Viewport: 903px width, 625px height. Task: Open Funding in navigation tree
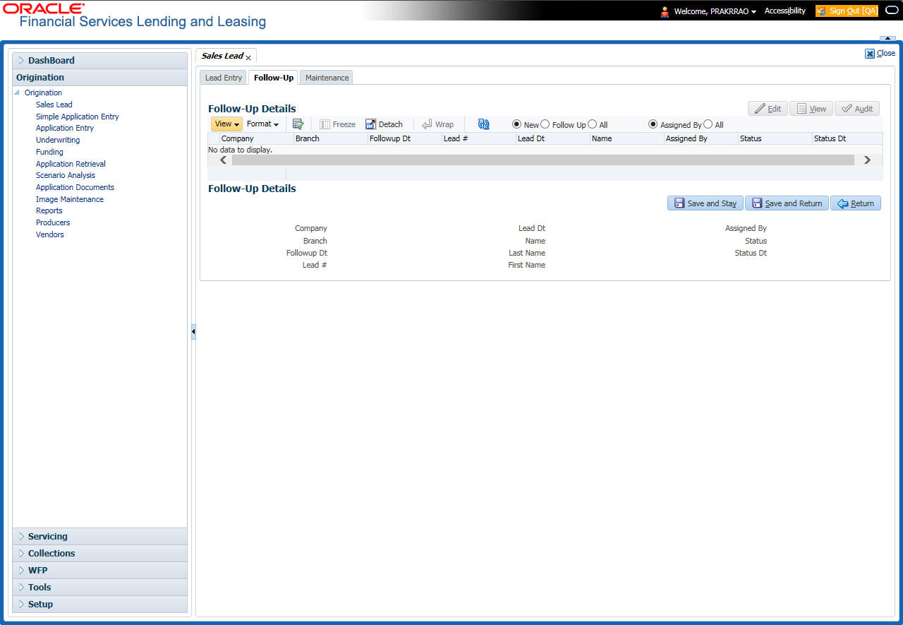coord(49,152)
